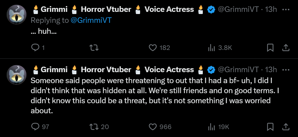Open the tweet text starting 'Someone said people'
Viewport: 298px width, 137px height.
point(155,96)
